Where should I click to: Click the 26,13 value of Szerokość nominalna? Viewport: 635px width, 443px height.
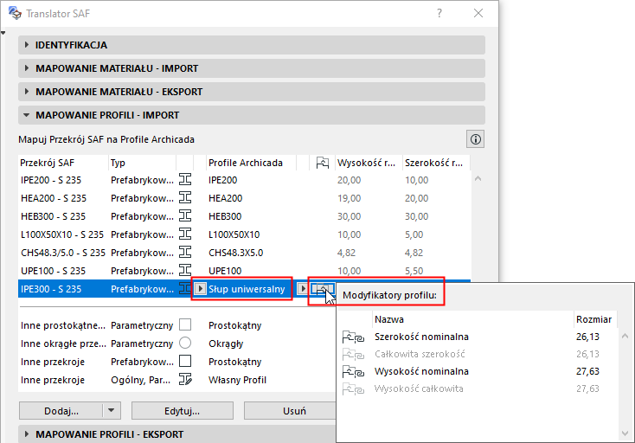tap(587, 337)
